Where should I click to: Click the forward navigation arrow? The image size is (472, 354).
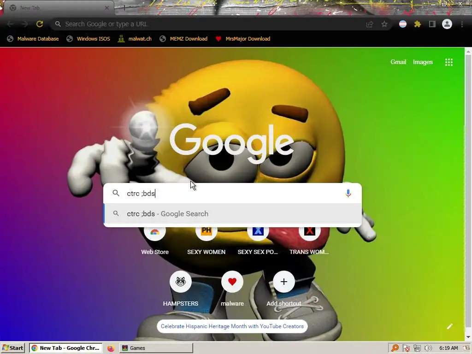pyautogui.click(x=25, y=24)
